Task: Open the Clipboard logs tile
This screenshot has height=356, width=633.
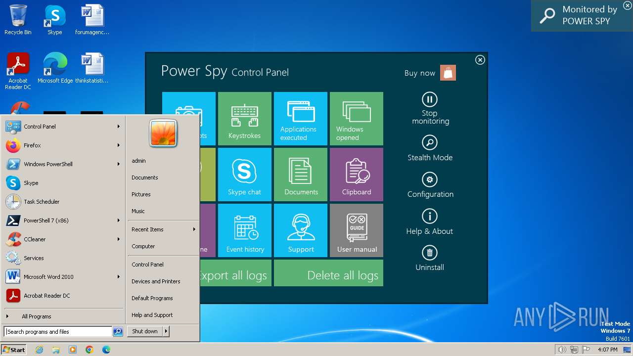Action: tap(357, 175)
